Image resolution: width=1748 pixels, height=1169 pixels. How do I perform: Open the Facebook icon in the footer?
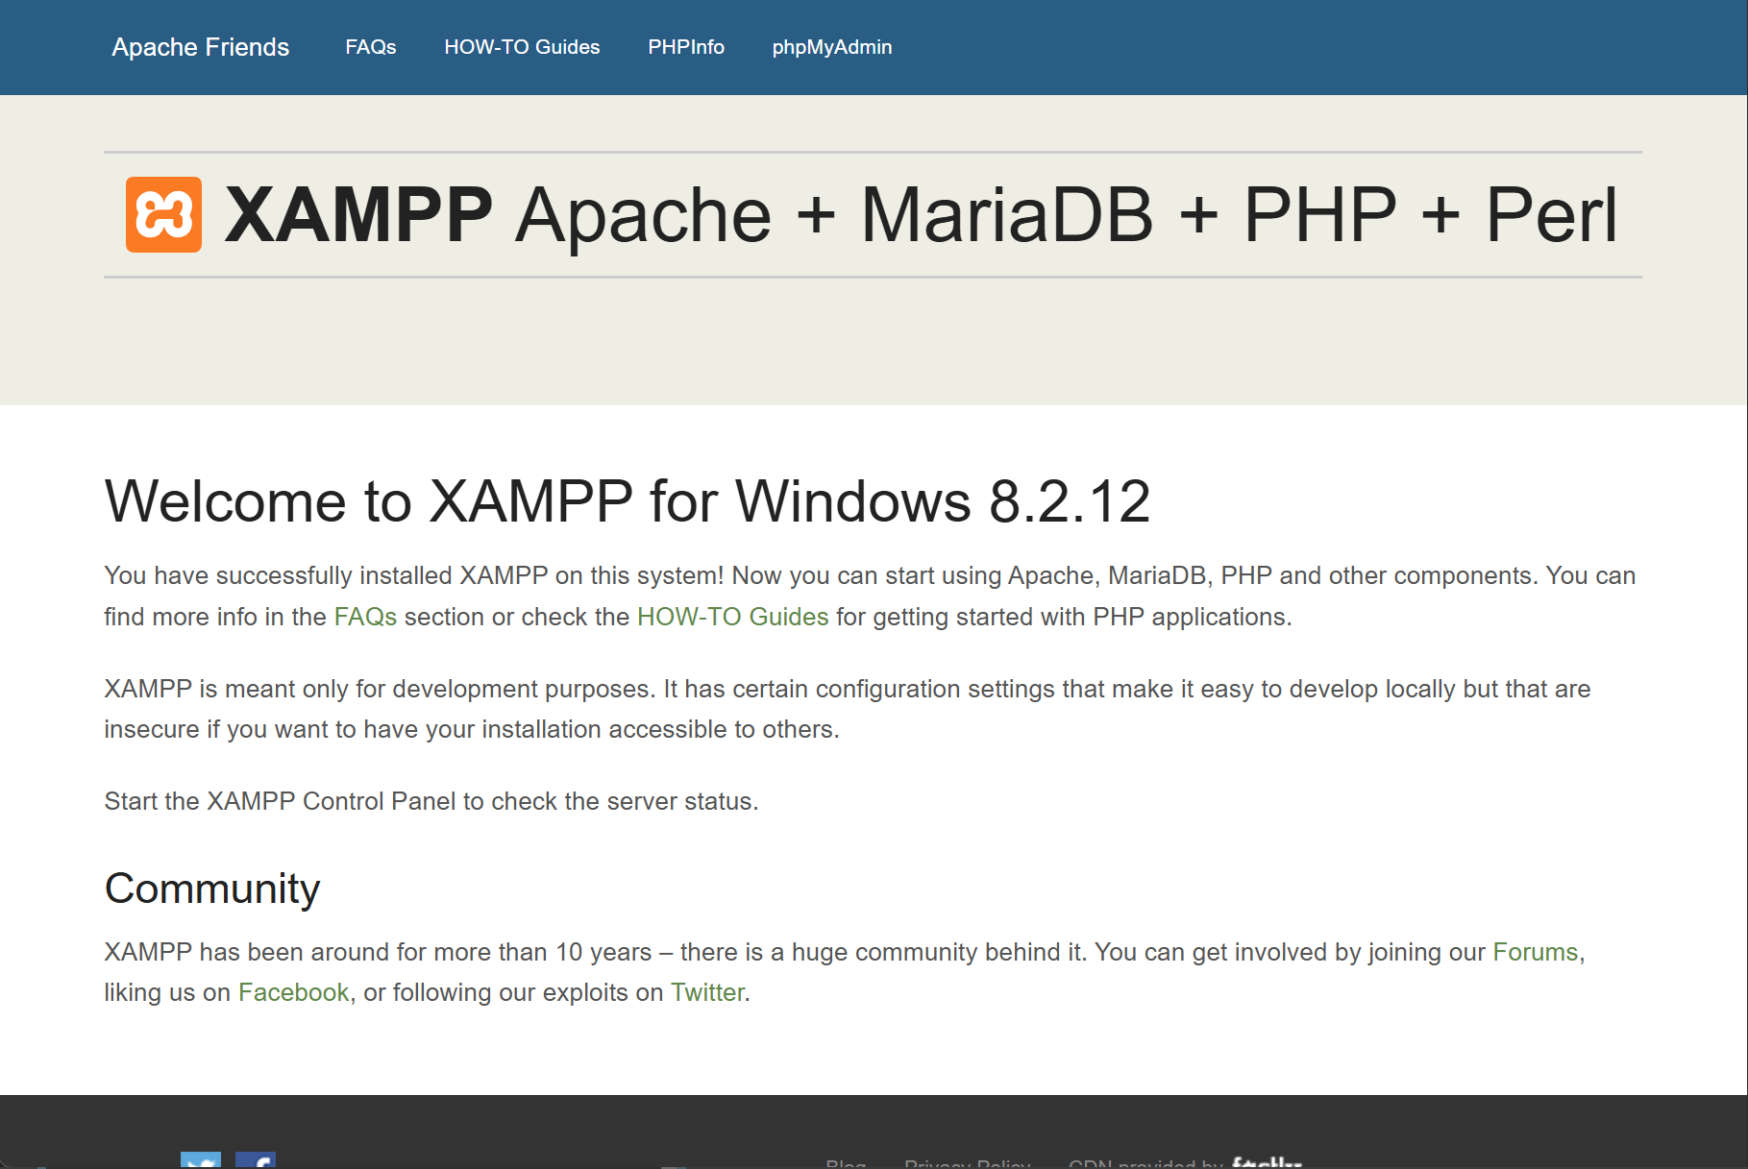tap(256, 1160)
